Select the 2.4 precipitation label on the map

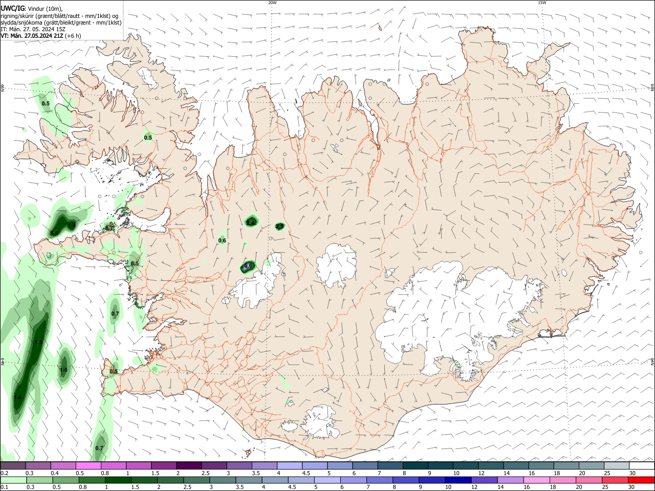pos(251,223)
